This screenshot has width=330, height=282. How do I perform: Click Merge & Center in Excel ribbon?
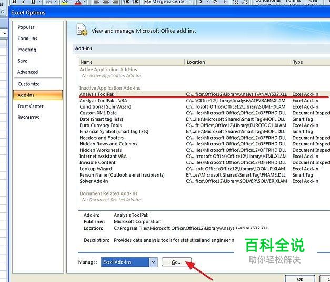click(165, 2)
